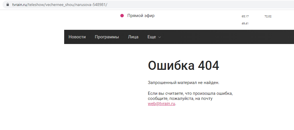Screen dimensions: 294x130
Task: Click the Еще dropdown chevron arrow
Action: [160, 37]
